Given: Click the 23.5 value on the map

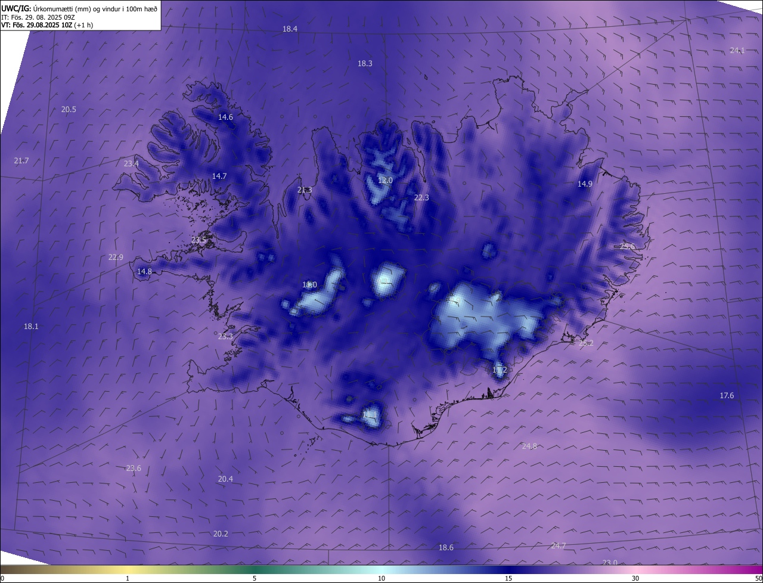Looking at the screenshot, I should [x=198, y=240].
